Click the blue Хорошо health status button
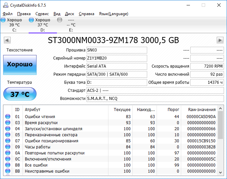 point(20,65)
